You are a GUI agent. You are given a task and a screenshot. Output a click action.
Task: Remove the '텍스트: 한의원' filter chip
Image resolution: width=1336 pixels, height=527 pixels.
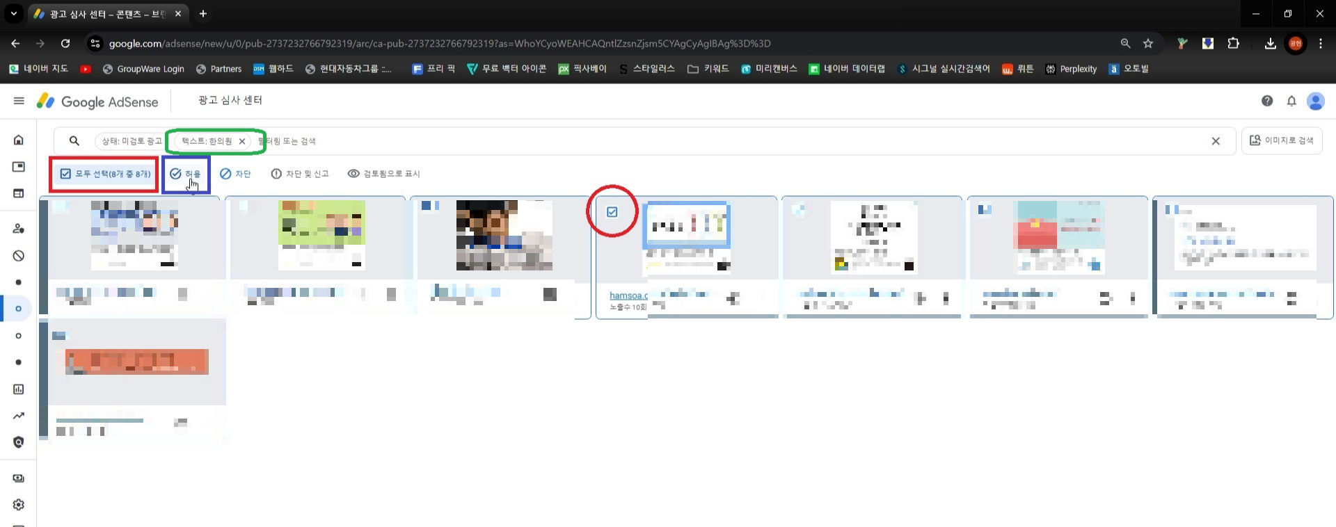click(x=242, y=141)
